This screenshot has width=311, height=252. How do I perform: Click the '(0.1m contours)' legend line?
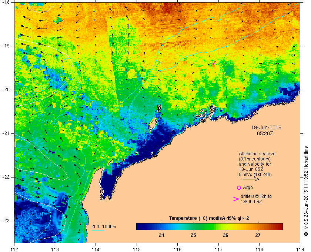(255, 159)
